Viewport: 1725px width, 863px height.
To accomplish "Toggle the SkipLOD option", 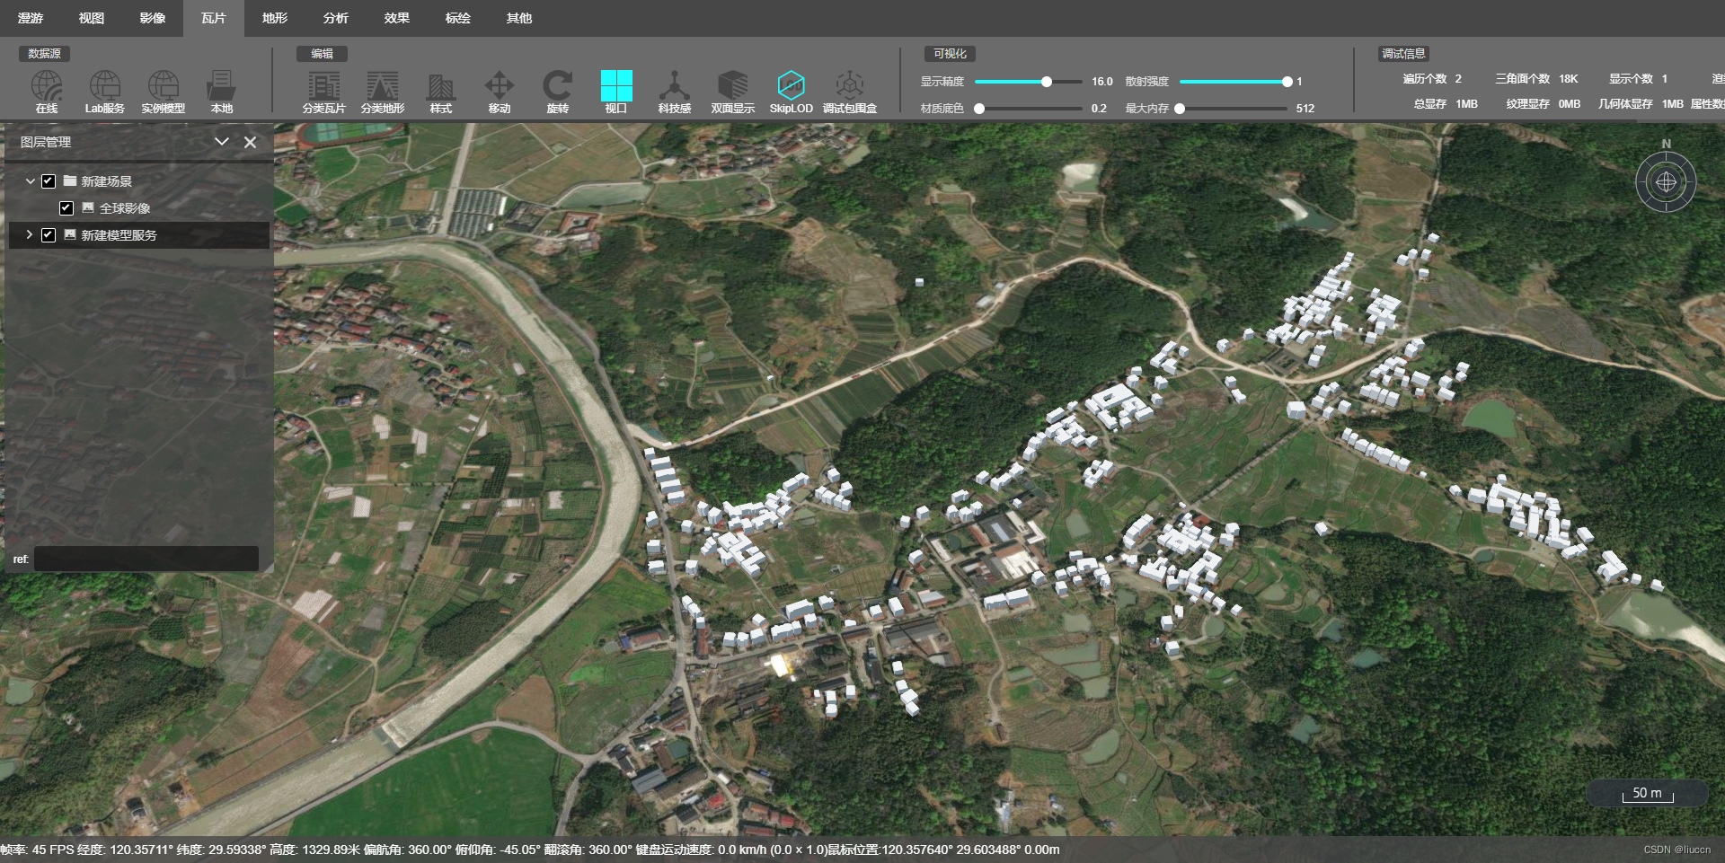I will (x=792, y=92).
